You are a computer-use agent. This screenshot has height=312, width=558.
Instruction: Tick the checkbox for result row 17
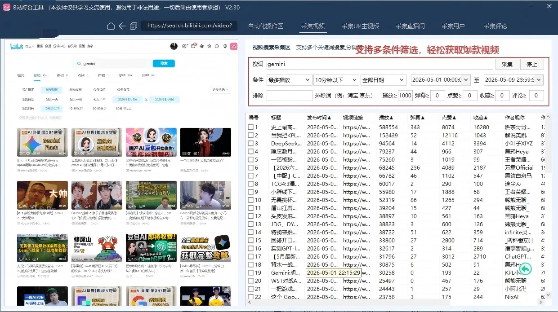click(x=250, y=257)
